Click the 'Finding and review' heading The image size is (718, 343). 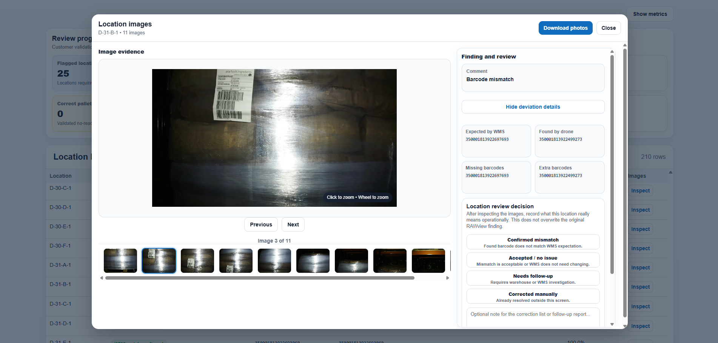coord(488,57)
